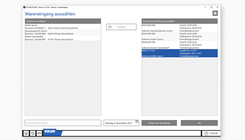The height and width of the screenshot is (140, 245).
Task: Open the help question mark icon
Action: click(x=215, y=13)
